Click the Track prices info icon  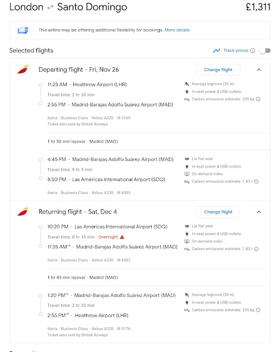[x=253, y=51]
